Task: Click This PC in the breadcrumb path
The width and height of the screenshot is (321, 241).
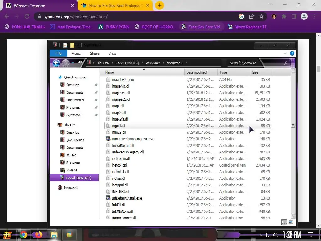Action: click(103, 63)
